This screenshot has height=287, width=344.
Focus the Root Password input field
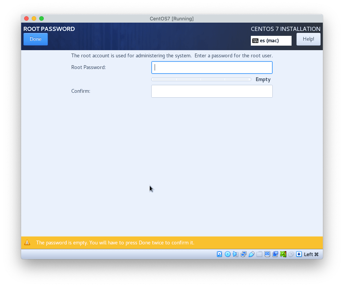[x=212, y=68]
